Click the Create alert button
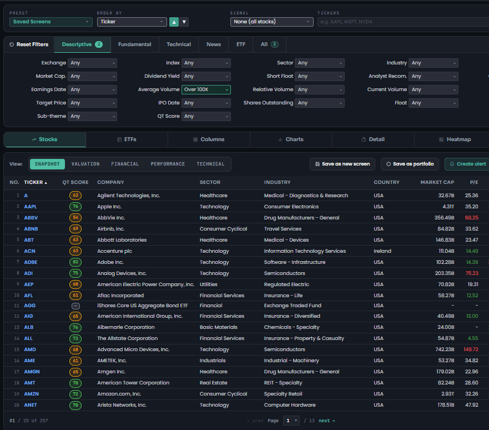This screenshot has height=430, width=489. pyautogui.click(x=468, y=164)
